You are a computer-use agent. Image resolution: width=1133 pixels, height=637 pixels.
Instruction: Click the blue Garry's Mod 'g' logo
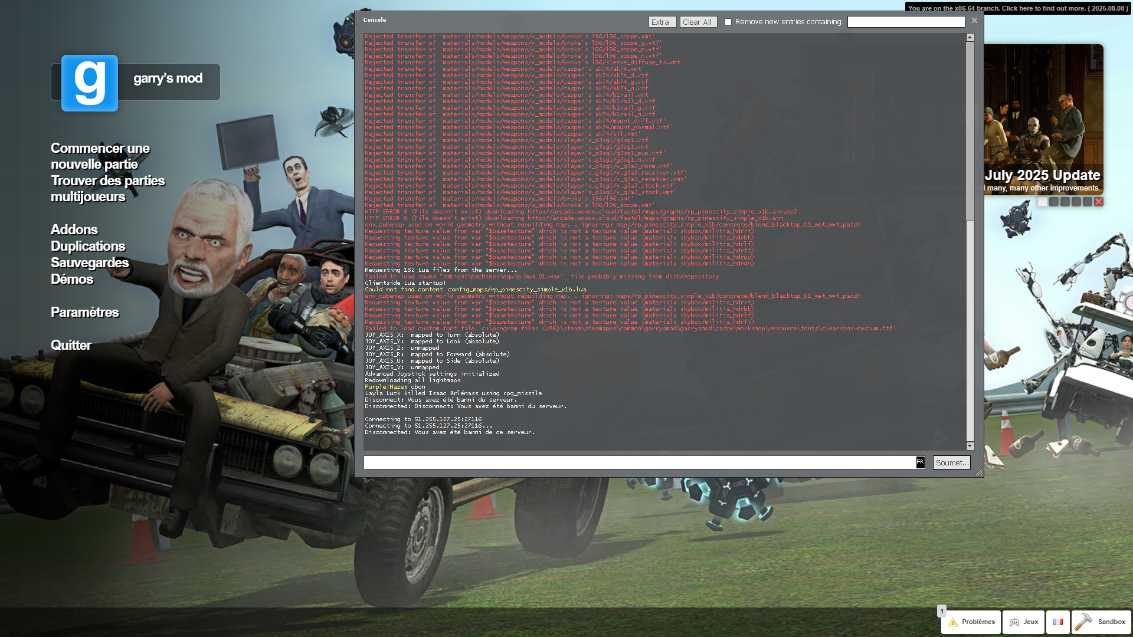click(x=90, y=83)
